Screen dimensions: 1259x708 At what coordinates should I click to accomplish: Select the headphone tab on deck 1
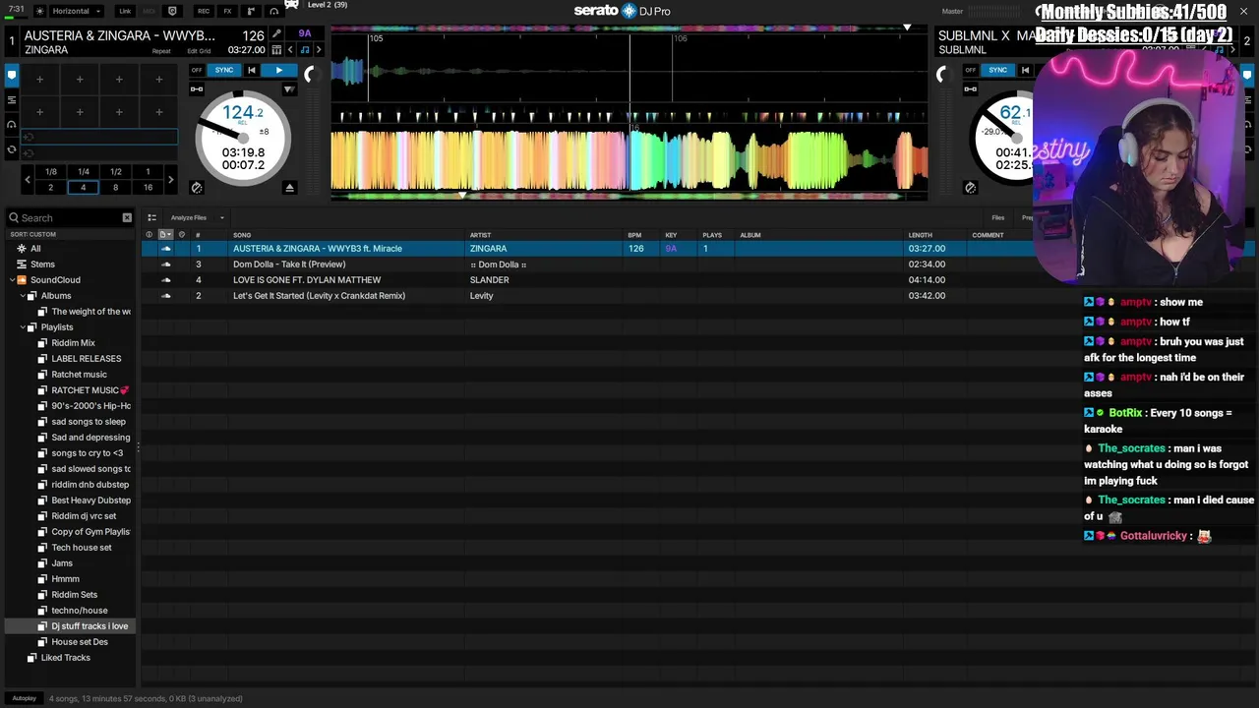[x=12, y=125]
